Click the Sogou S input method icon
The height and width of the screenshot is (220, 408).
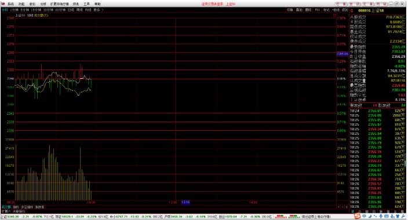pos(358,216)
